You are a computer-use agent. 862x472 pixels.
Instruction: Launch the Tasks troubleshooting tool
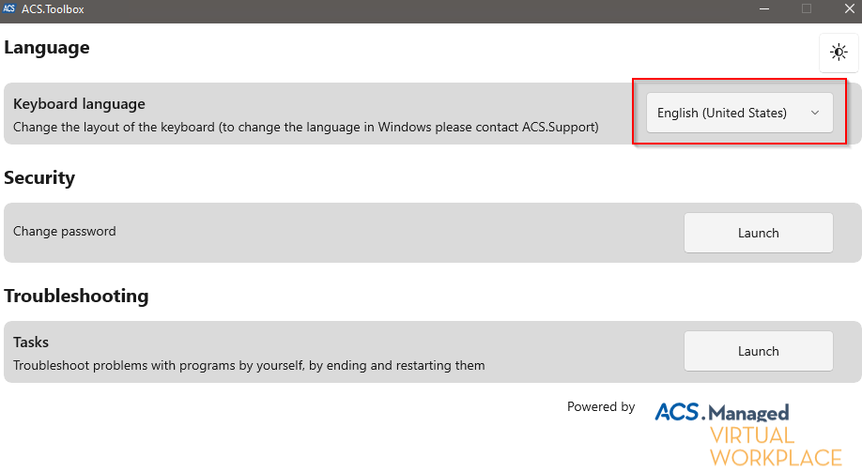click(758, 351)
